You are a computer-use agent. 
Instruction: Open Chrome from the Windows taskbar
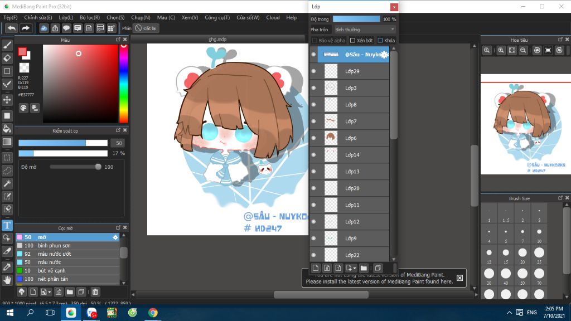tap(153, 313)
